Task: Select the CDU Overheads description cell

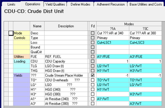Action: point(66,80)
